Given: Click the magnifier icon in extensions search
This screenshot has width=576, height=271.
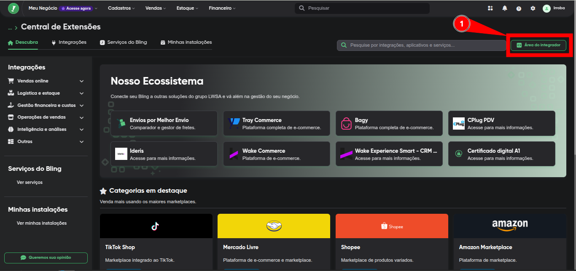Looking at the screenshot, I should (344, 45).
